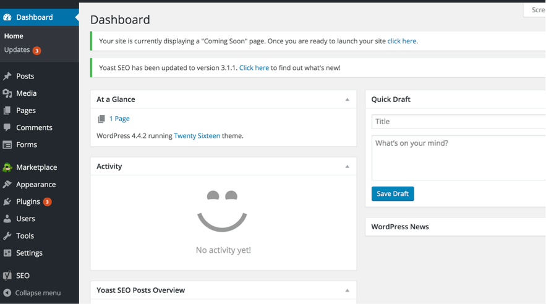Click the 'click here' launch site link
Screen dimensions: 546x304
pyautogui.click(x=401, y=41)
